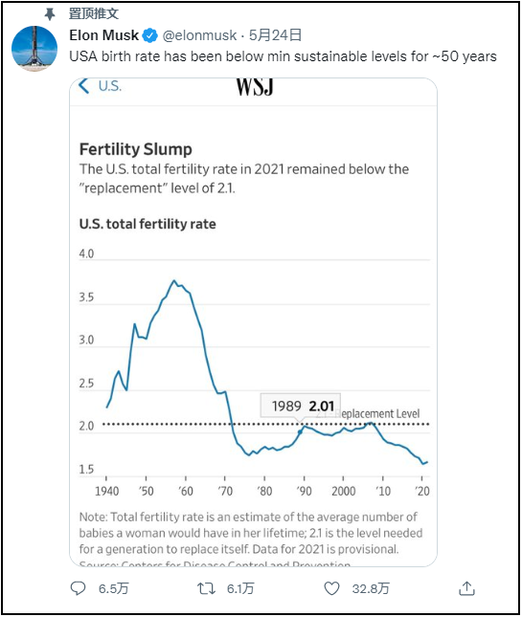The image size is (522, 617).
Task: Open the Elon Musk display name
Action: [x=104, y=35]
